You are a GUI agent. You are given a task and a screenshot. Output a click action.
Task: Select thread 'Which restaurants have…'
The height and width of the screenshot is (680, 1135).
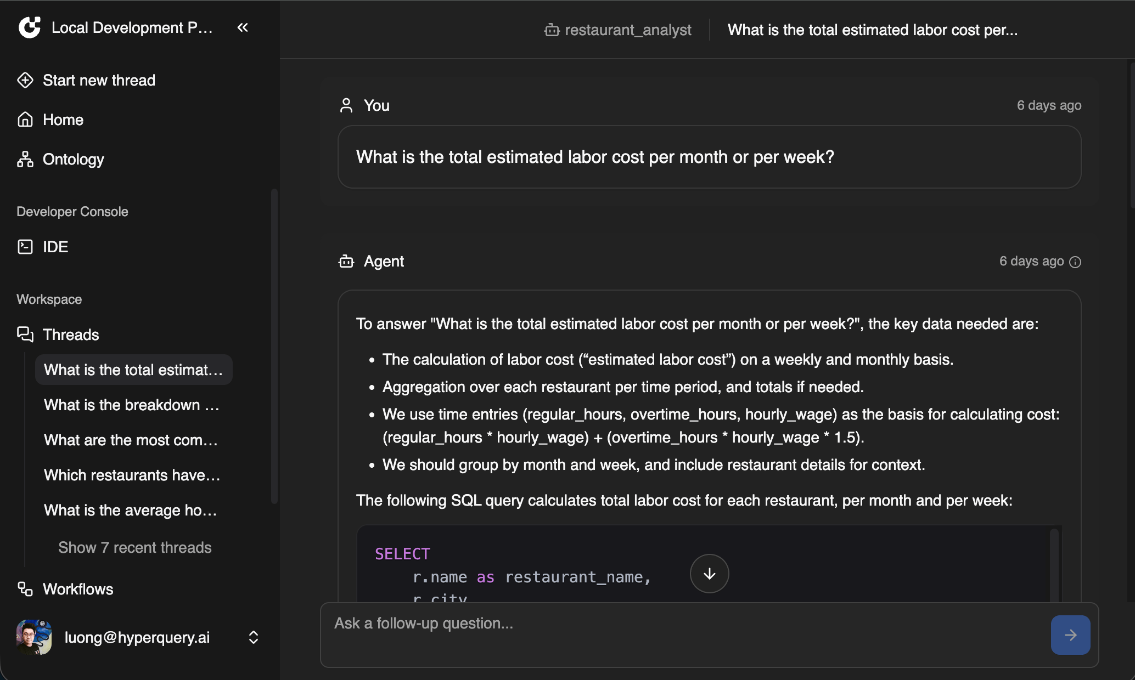pos(132,475)
